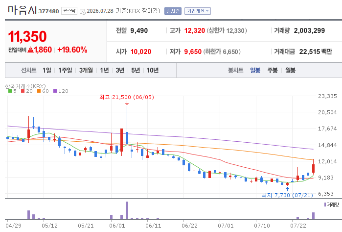Select the 1주일 line chart period
Image resolution: width=342 pixels, height=232 pixels.
point(65,70)
